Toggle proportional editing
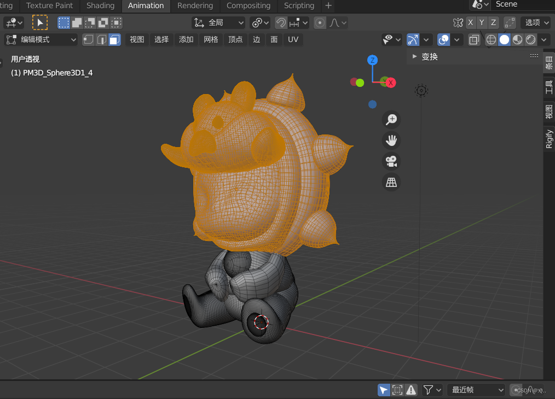The image size is (555, 399). coord(320,23)
